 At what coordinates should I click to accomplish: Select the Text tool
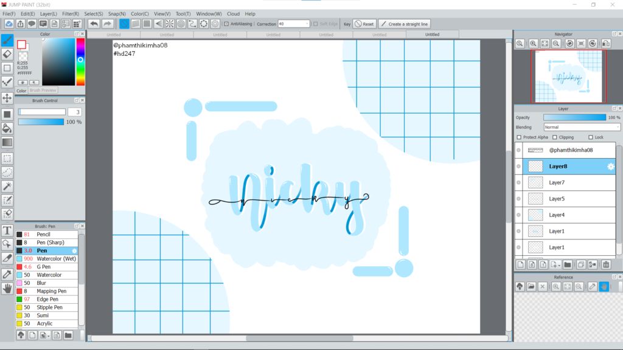click(x=7, y=230)
